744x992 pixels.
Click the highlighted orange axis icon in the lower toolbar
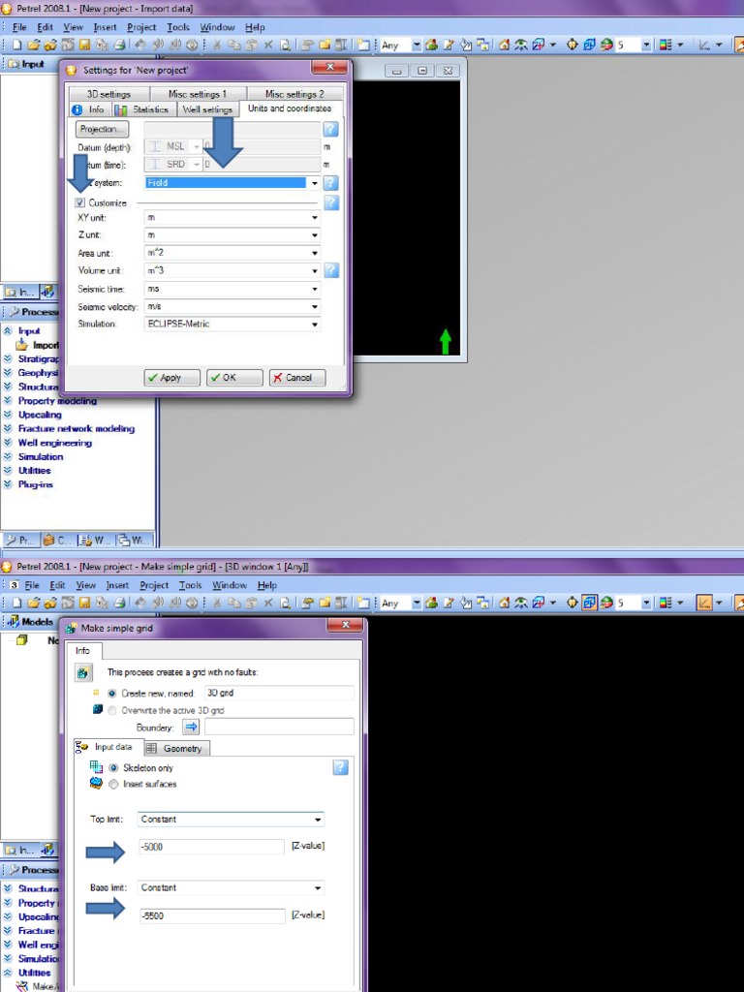pyautogui.click(x=704, y=603)
